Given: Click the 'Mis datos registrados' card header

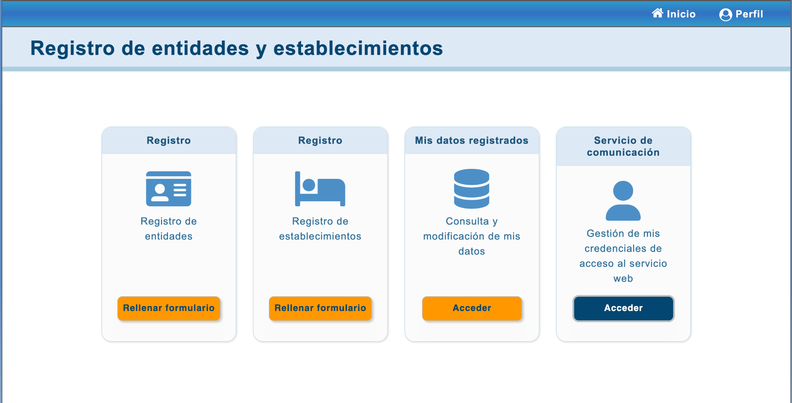Looking at the screenshot, I should [x=472, y=140].
